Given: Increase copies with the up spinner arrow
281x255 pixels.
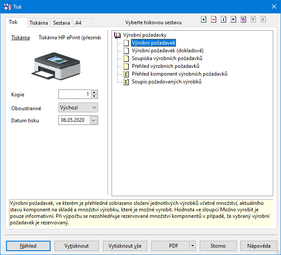Looking at the screenshot, I should (x=94, y=92).
